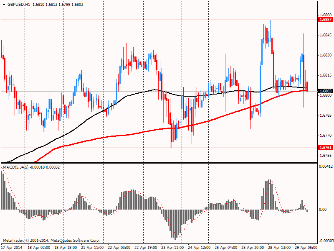Select the 17 Apr 2014 time label
334x251 pixels.
12,248
